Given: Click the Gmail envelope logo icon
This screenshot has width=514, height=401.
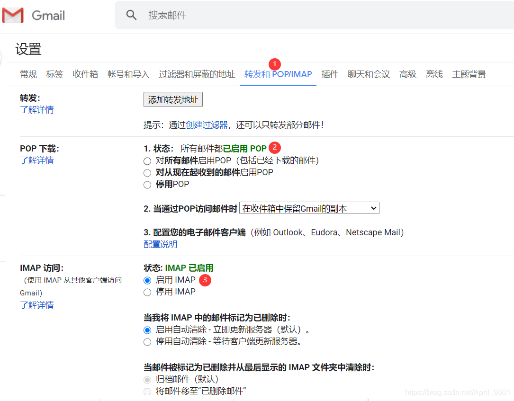Looking at the screenshot, I should pos(13,15).
